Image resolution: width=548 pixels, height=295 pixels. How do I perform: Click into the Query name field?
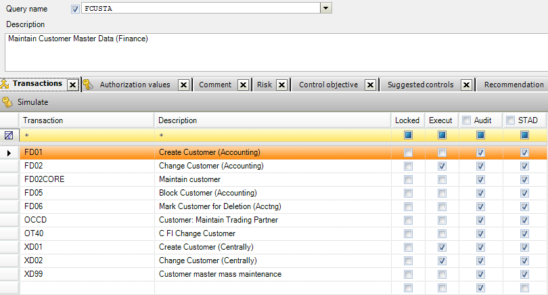coord(201,8)
